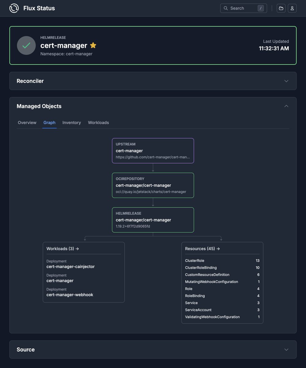Viewport: 306px width, 368px height.
Task: Focus the Search input field
Action: click(x=244, y=8)
